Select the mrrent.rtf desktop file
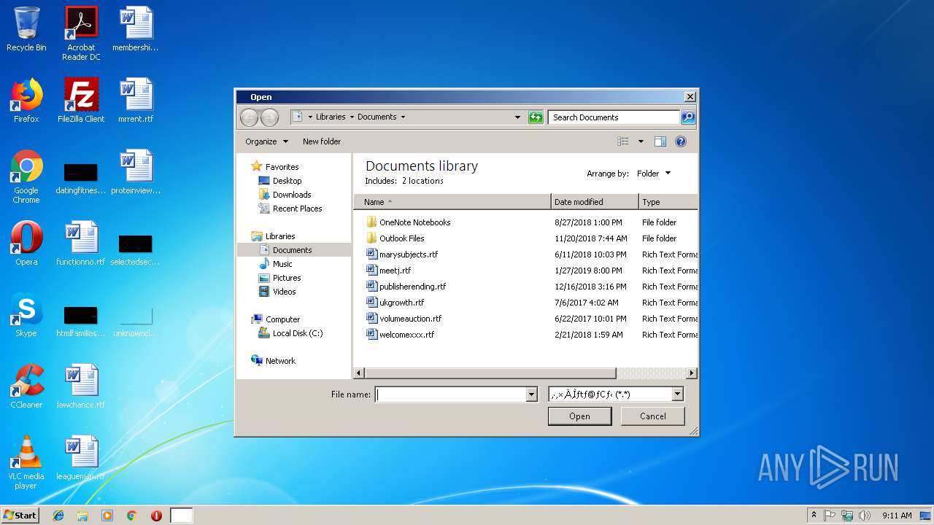Screen dimensions: 934x525 [136, 101]
